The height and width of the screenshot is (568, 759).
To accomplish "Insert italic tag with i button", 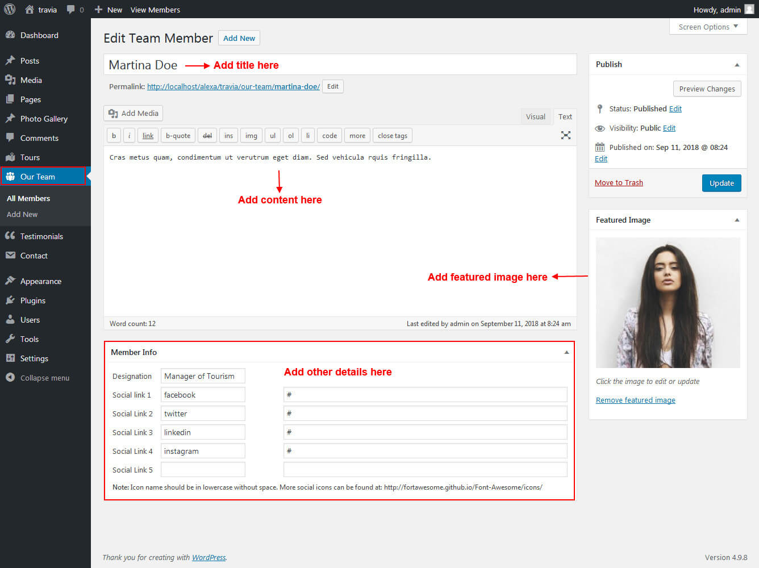I will [x=129, y=135].
